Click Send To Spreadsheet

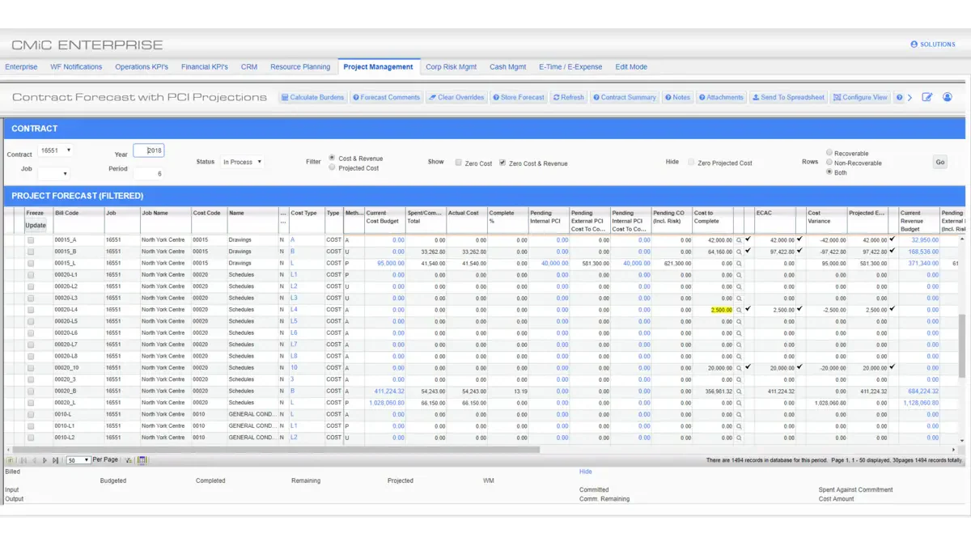[788, 97]
